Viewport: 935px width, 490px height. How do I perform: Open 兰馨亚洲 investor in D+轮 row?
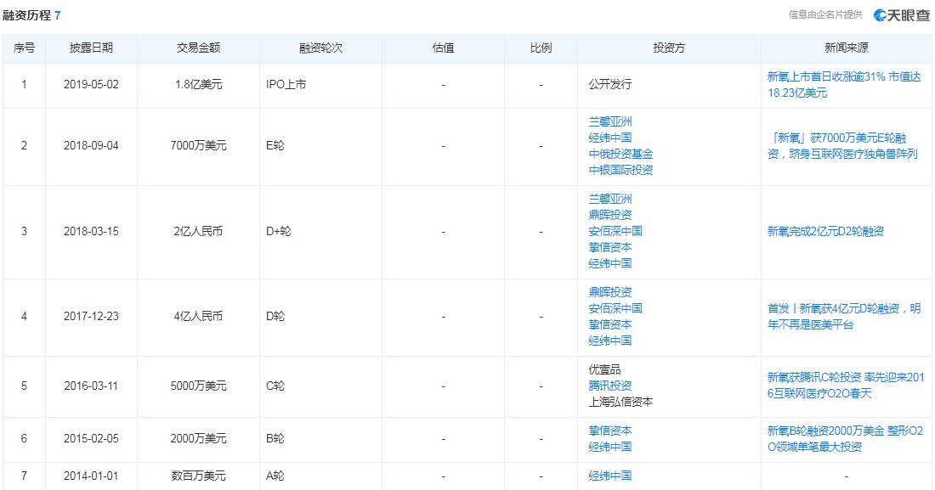click(x=610, y=199)
